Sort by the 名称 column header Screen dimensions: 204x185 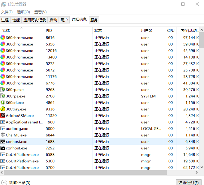click(22, 31)
